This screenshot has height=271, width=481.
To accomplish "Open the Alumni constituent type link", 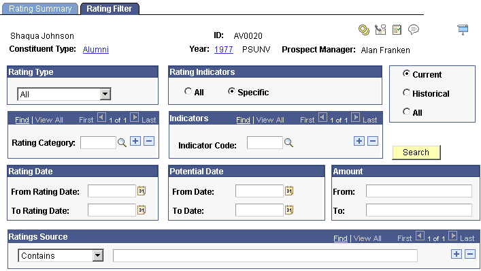I will pyautogui.click(x=96, y=50).
